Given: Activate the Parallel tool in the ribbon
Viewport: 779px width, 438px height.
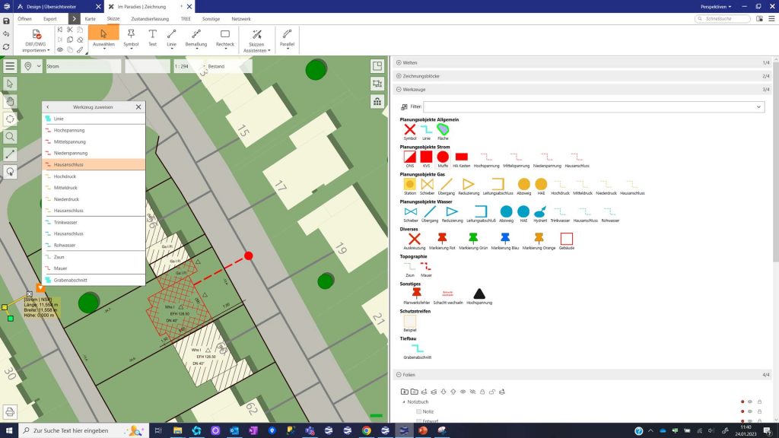Looking at the screenshot, I should (x=287, y=38).
